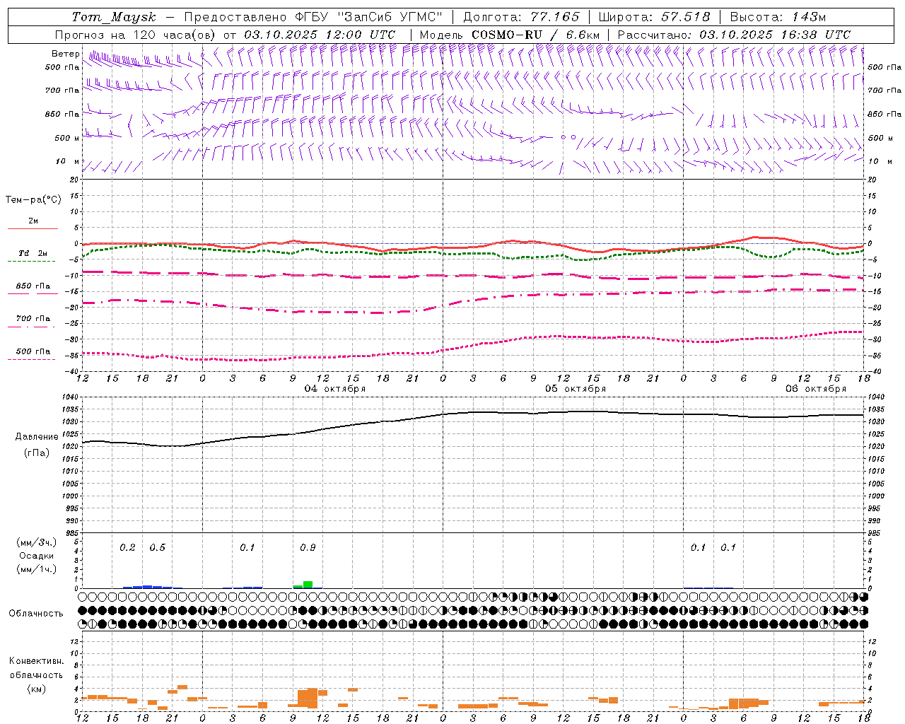
Task: Select the text ФГБУ "ЗапСиб УГМС" provider
Action: coord(368,17)
